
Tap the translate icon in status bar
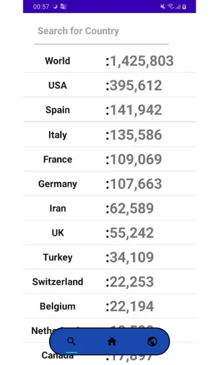(63, 6)
